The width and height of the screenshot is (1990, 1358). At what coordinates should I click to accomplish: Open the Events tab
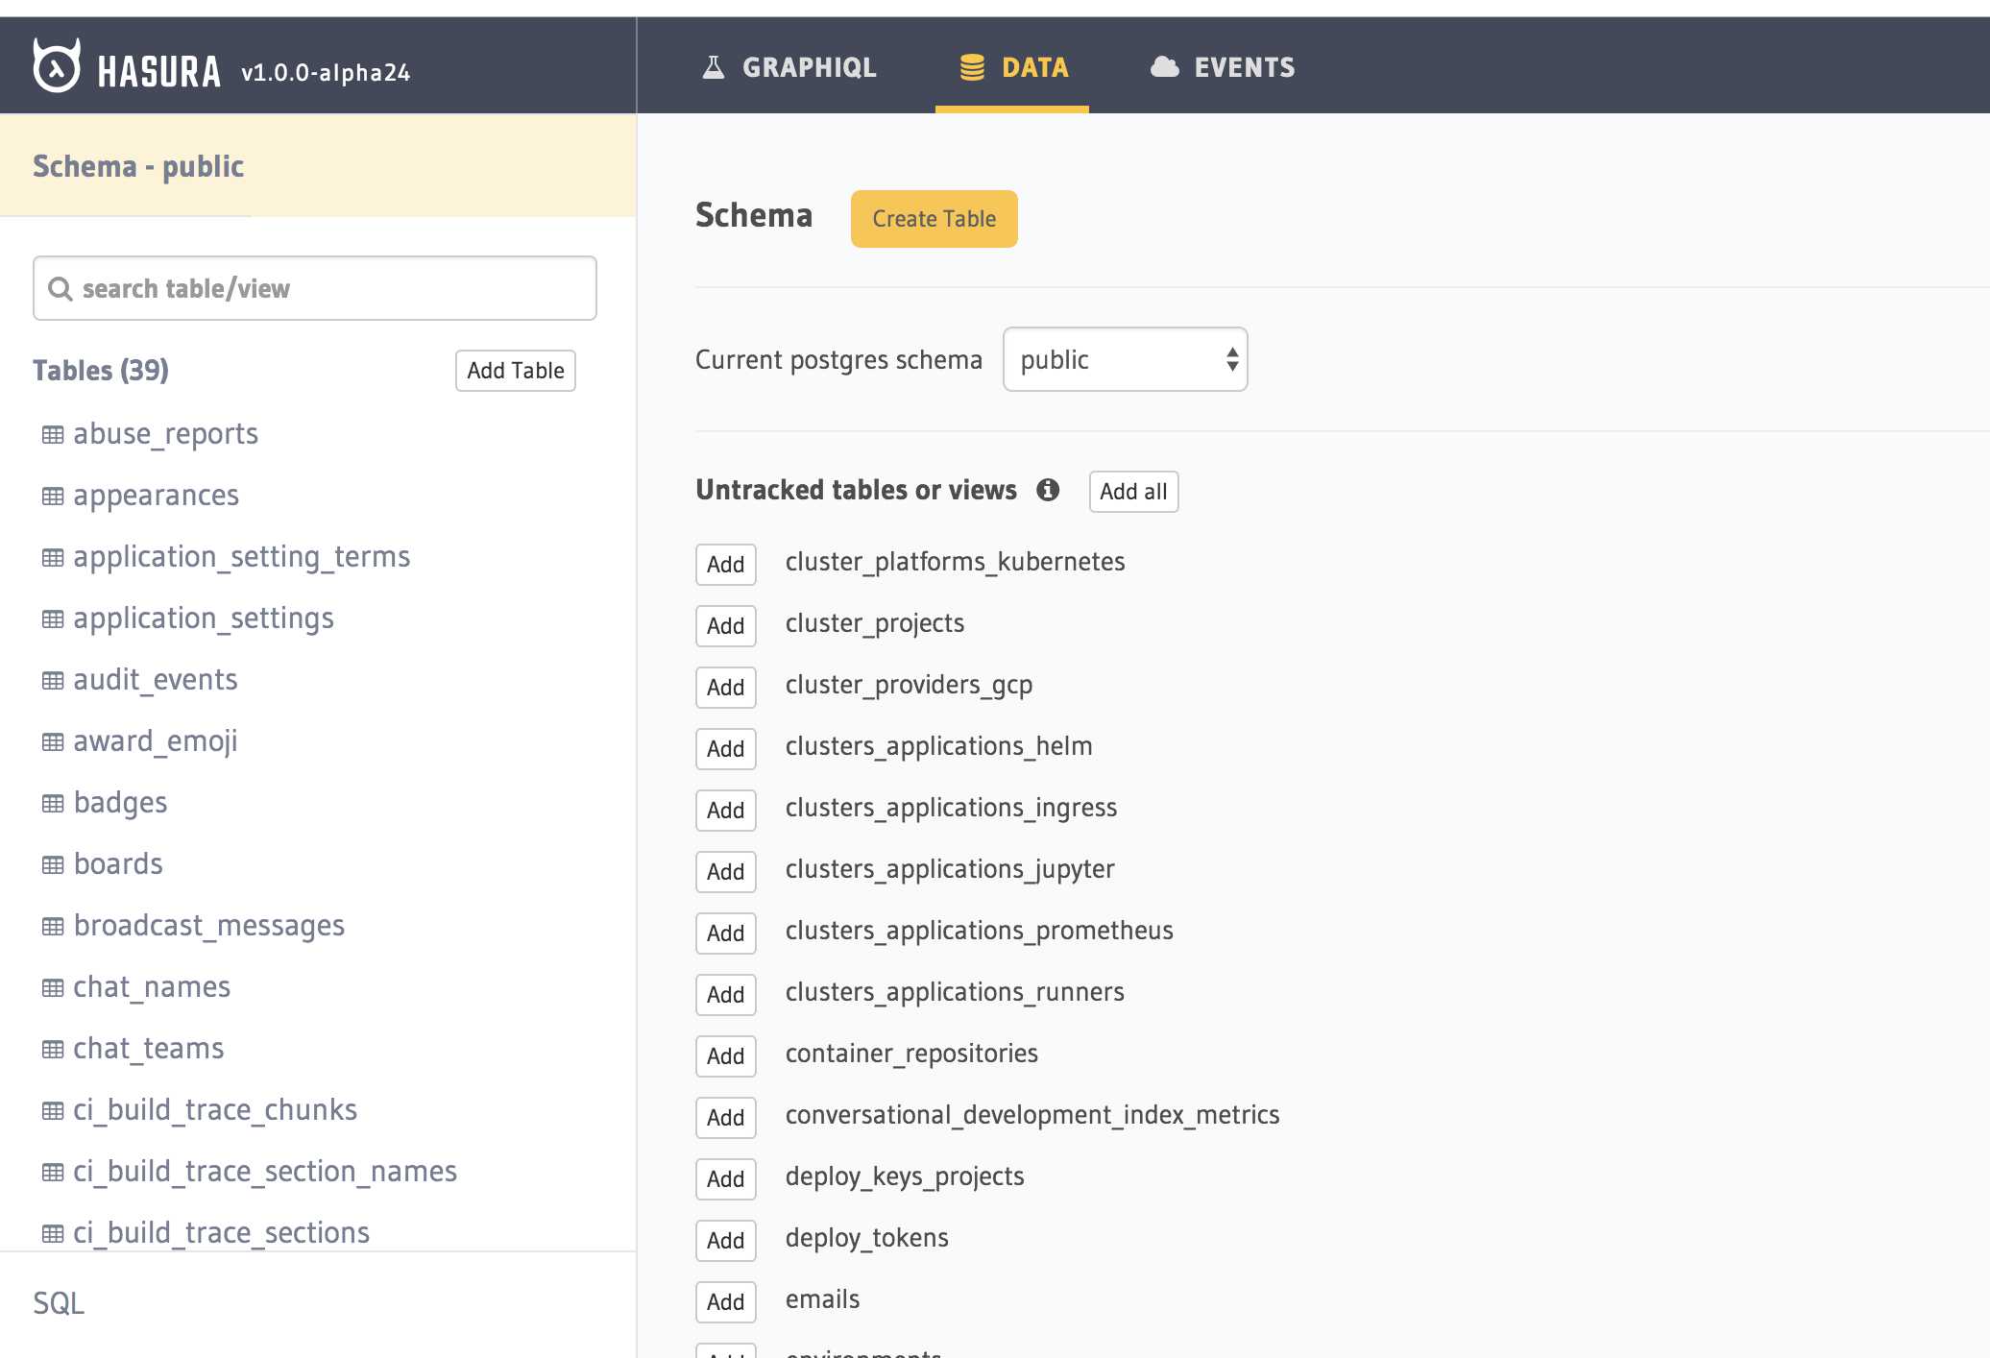pyautogui.click(x=1223, y=67)
